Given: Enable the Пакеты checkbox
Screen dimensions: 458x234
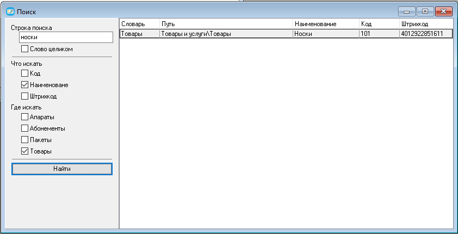Looking at the screenshot, I should tap(25, 140).
